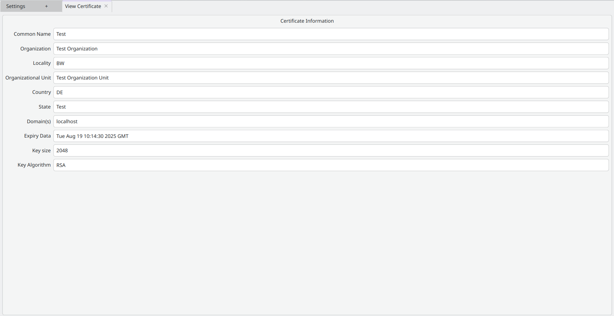The width and height of the screenshot is (614, 316).
Task: Switch to the Settings tab
Action: (x=16, y=6)
